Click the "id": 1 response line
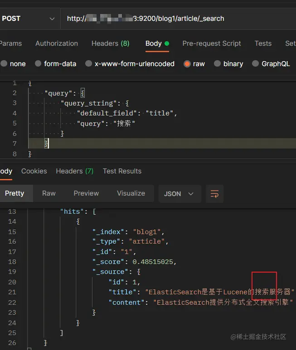 [x=125, y=282]
